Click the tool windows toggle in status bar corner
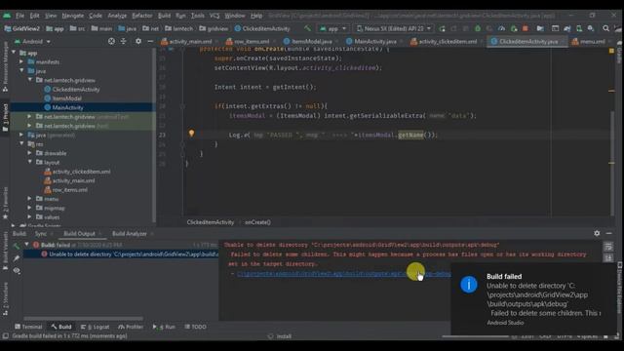This screenshot has height=351, width=624. [5, 336]
